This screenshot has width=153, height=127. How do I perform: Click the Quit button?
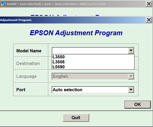(x=76, y=118)
